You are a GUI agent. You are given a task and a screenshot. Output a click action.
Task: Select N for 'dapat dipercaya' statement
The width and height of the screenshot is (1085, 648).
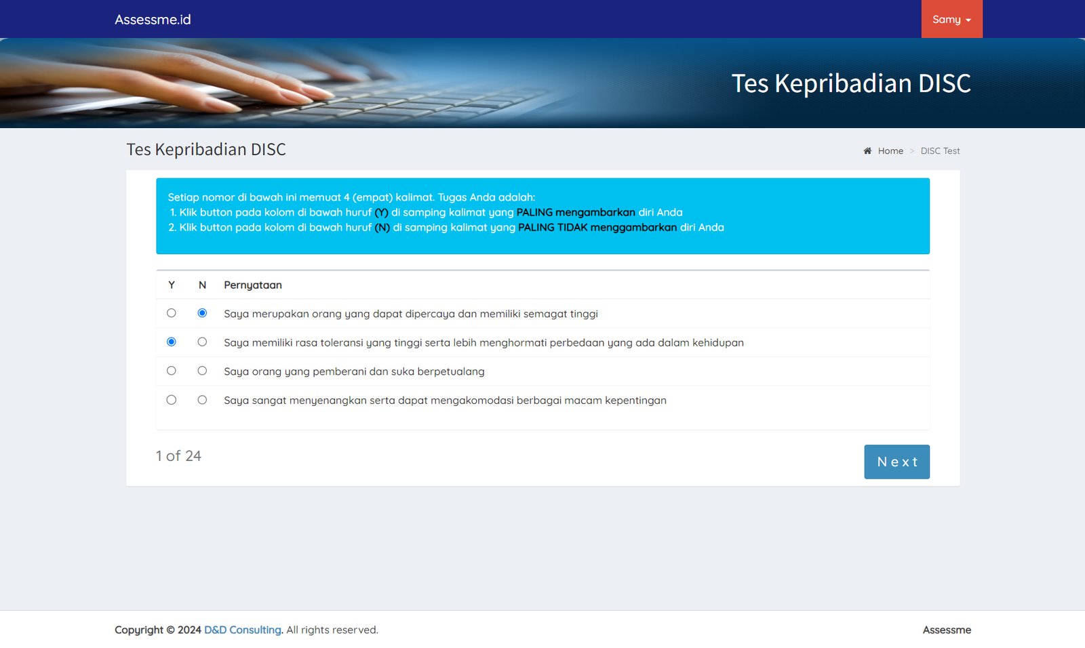(x=202, y=313)
